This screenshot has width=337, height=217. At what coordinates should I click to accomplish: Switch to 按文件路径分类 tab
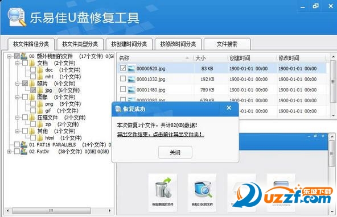pyautogui.click(x=31, y=44)
